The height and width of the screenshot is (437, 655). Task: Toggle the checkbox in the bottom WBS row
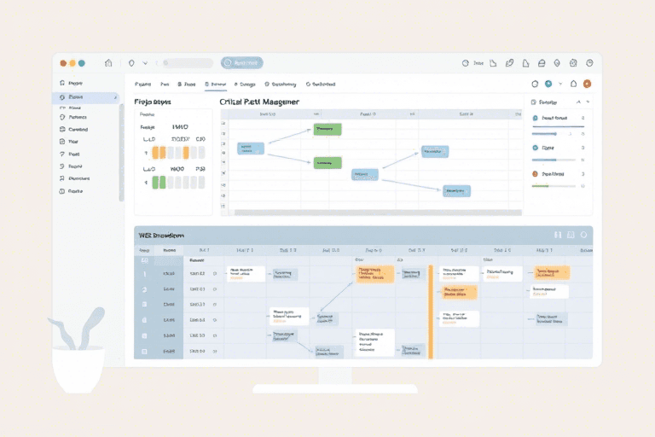tap(144, 351)
